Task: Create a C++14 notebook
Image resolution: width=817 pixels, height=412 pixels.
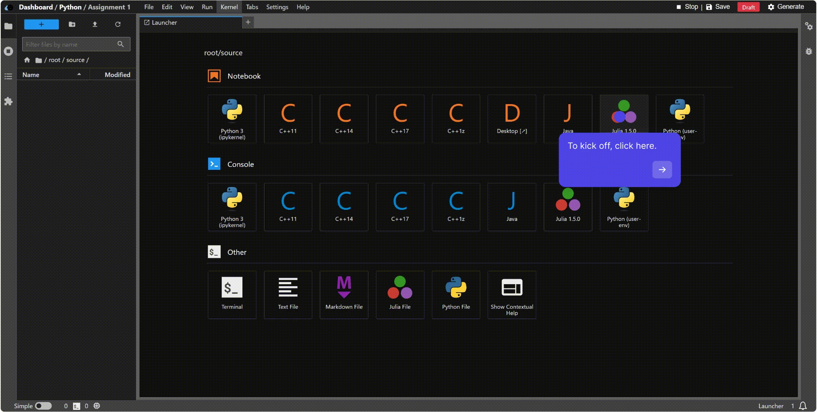Action: [344, 119]
